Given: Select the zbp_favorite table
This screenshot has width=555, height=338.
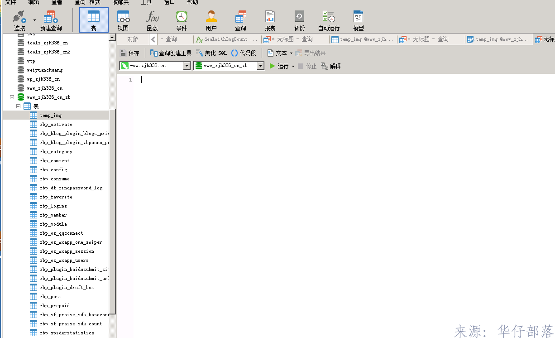Looking at the screenshot, I should coord(56,197).
